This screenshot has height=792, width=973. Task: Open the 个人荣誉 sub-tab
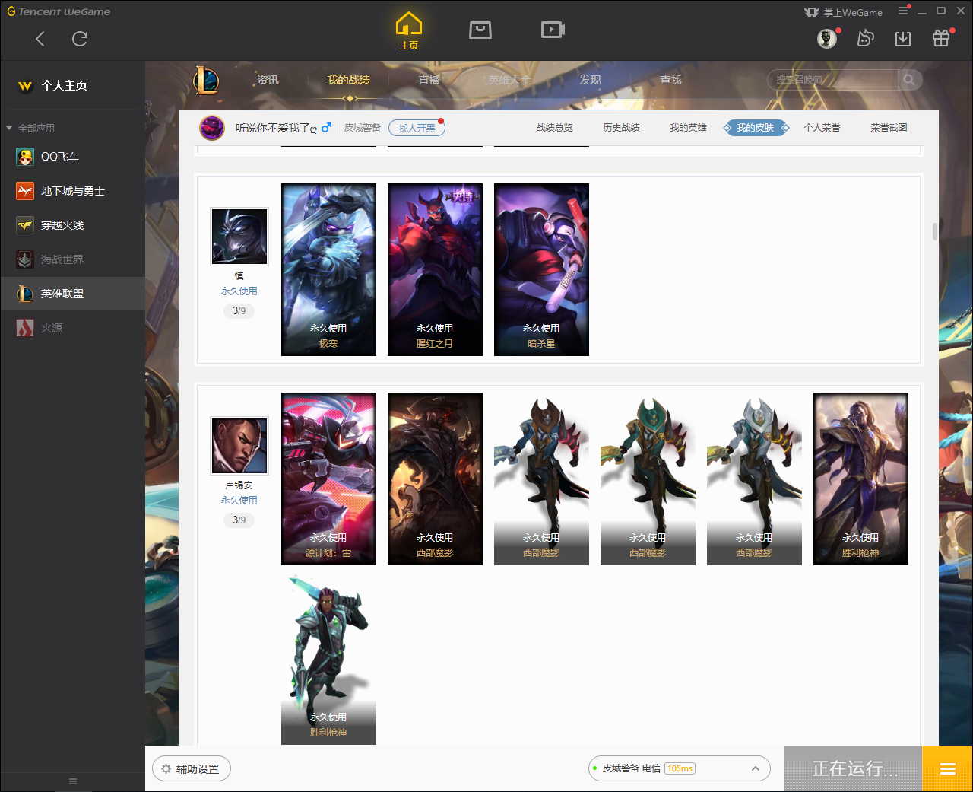tap(822, 128)
